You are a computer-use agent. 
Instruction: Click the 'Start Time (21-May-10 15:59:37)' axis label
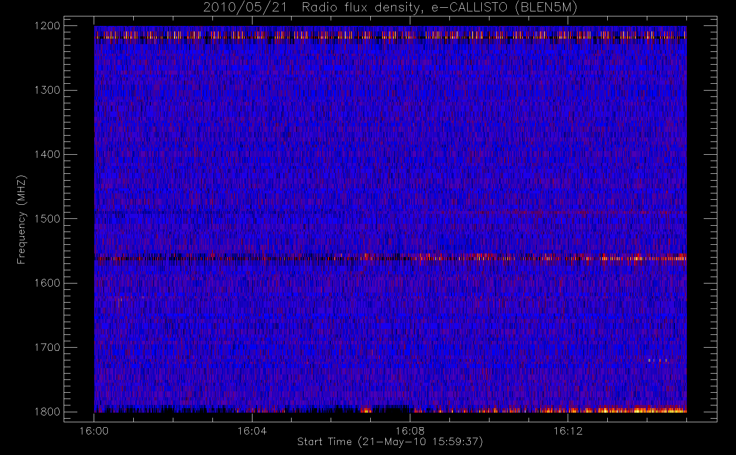(x=390, y=442)
